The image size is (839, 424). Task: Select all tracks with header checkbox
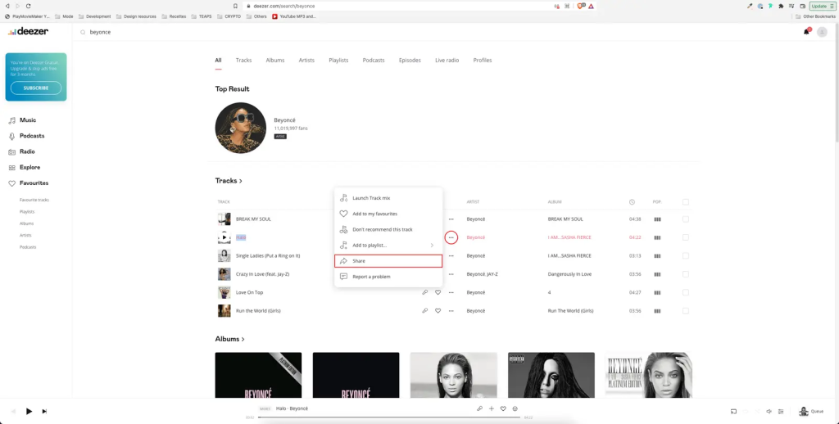click(686, 201)
